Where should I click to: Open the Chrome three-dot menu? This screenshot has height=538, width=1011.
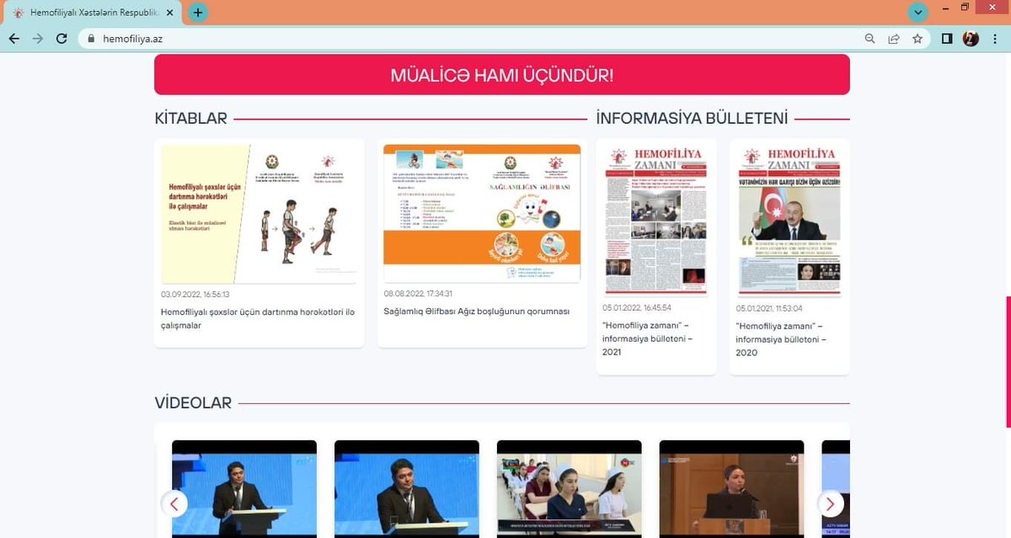[995, 39]
